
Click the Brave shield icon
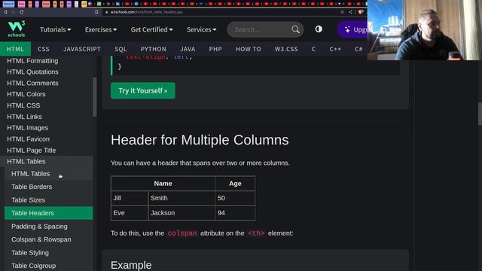tap(360, 12)
